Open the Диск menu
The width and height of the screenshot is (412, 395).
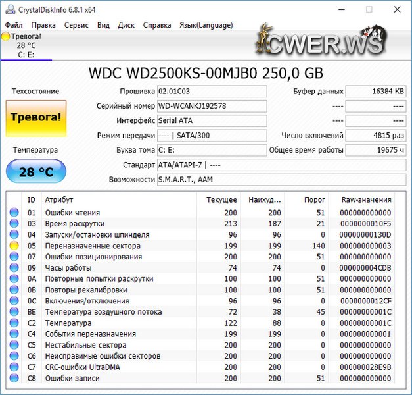pos(126,25)
